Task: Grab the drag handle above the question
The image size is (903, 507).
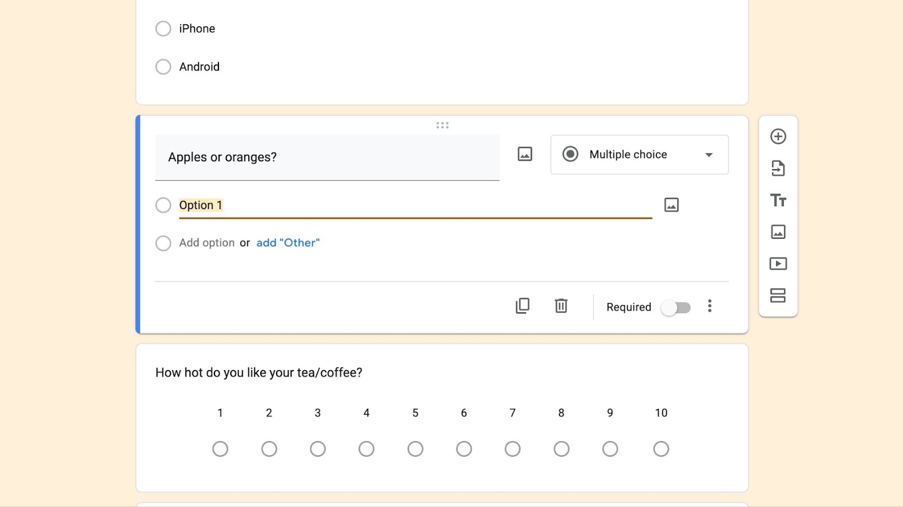Action: pyautogui.click(x=442, y=125)
